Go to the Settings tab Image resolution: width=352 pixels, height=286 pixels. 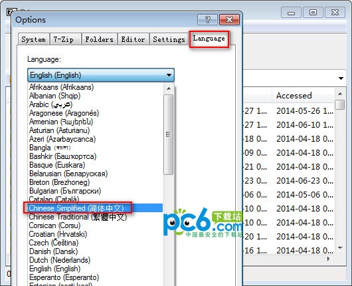point(169,39)
